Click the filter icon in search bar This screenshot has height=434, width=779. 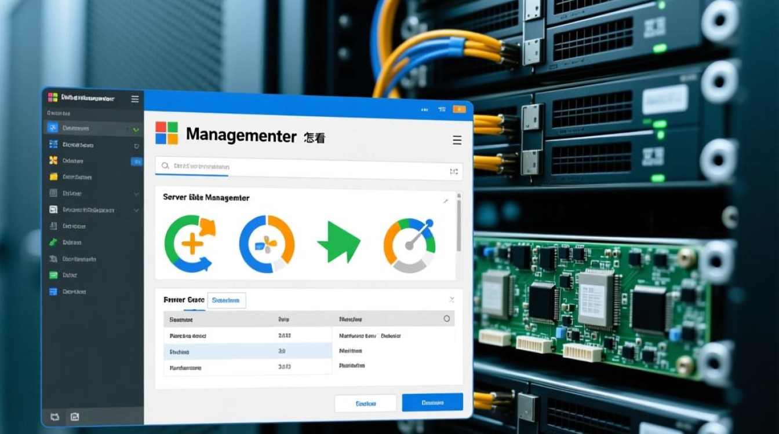click(453, 171)
